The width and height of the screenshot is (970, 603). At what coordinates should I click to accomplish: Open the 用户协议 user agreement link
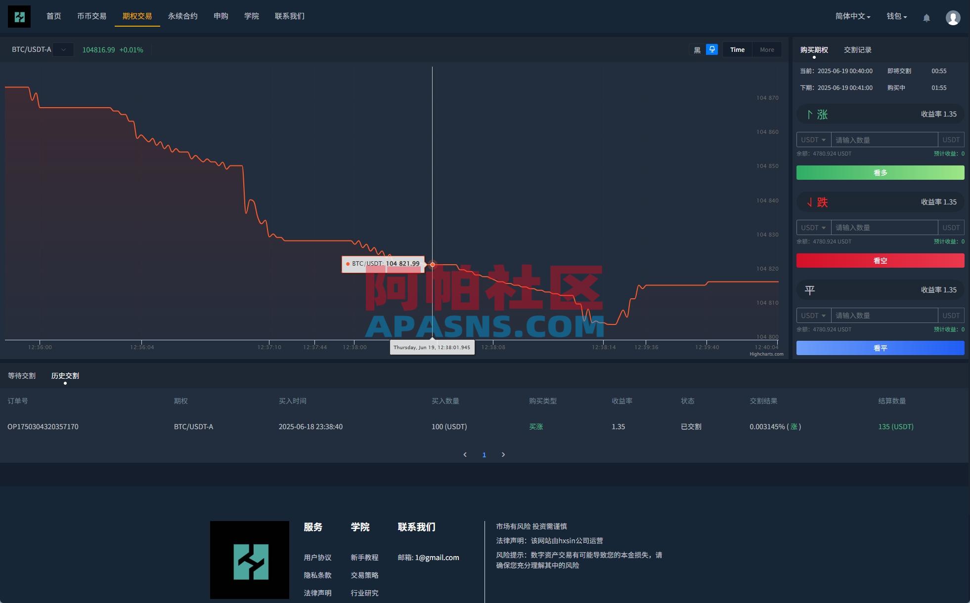(318, 557)
